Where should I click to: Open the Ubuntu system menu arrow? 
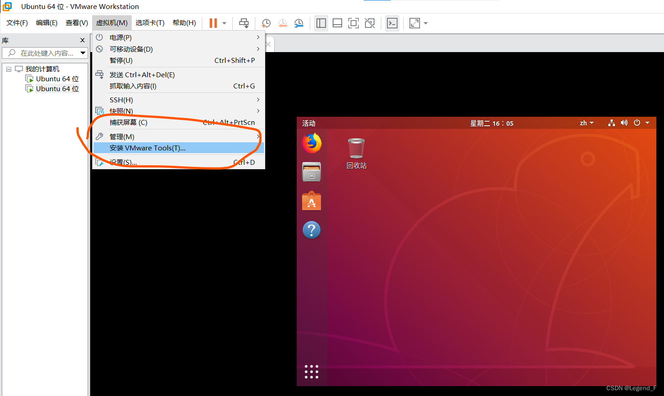[x=647, y=123]
